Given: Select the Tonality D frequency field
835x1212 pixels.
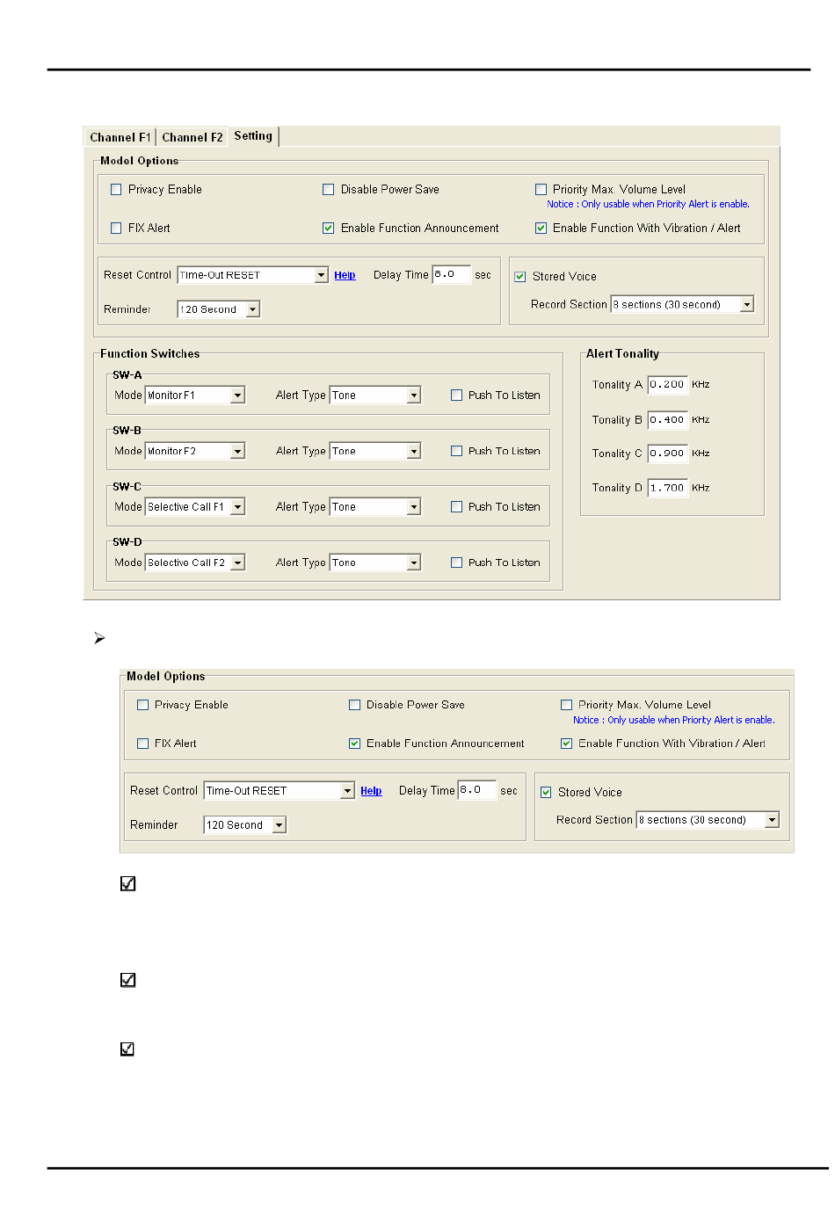Looking at the screenshot, I should click(x=667, y=488).
